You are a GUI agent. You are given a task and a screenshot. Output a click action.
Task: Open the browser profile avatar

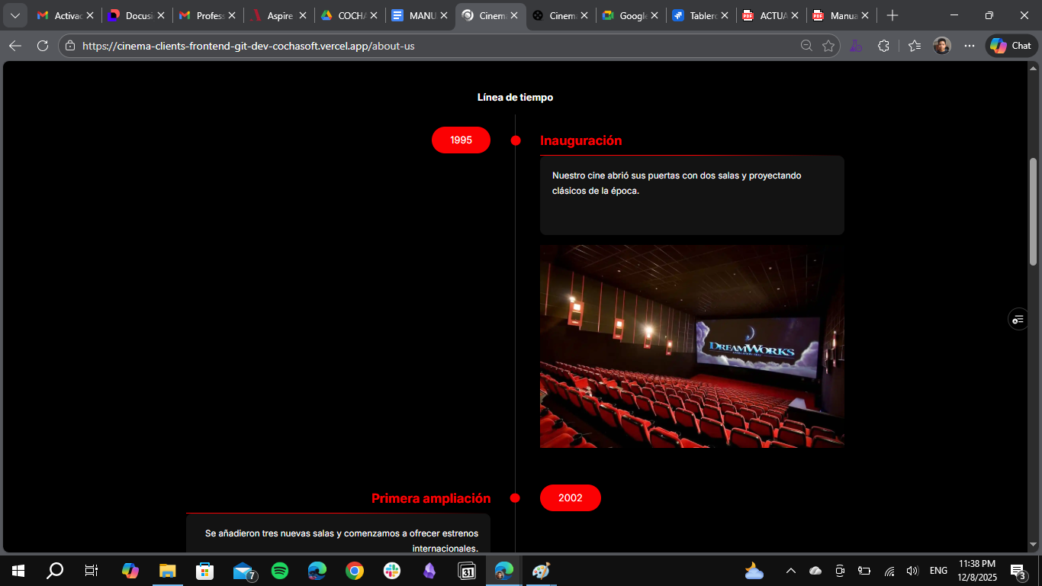coord(942,45)
